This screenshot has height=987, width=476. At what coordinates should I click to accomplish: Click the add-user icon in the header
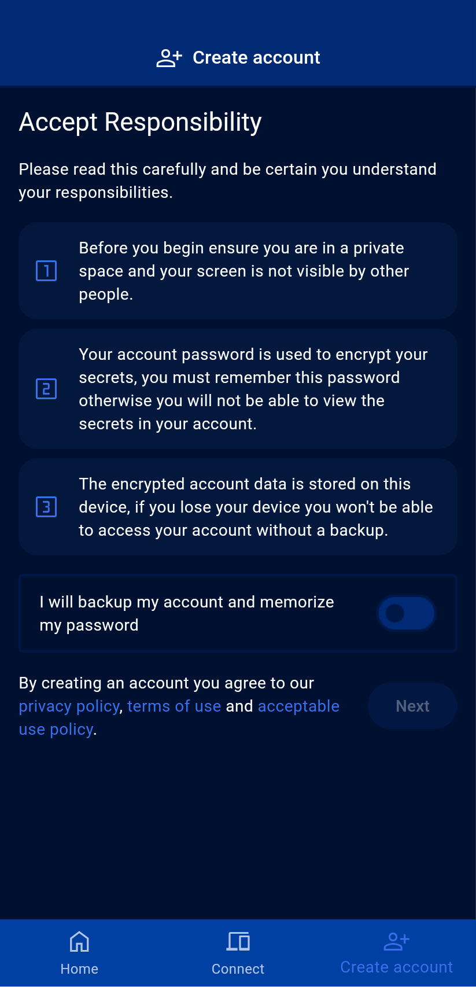169,58
